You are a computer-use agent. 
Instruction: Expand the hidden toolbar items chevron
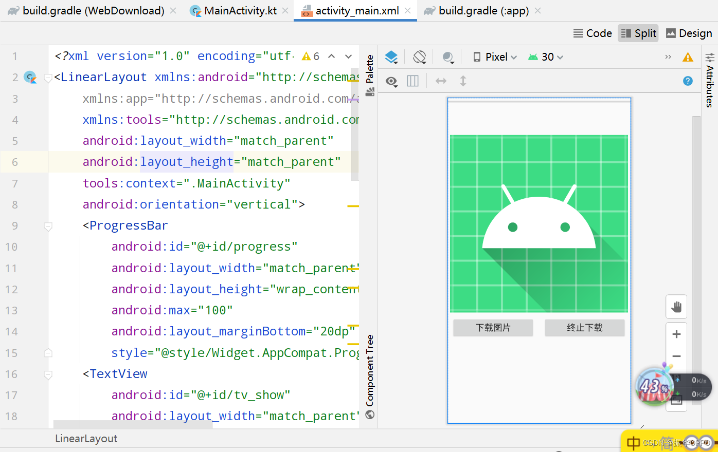click(x=668, y=57)
